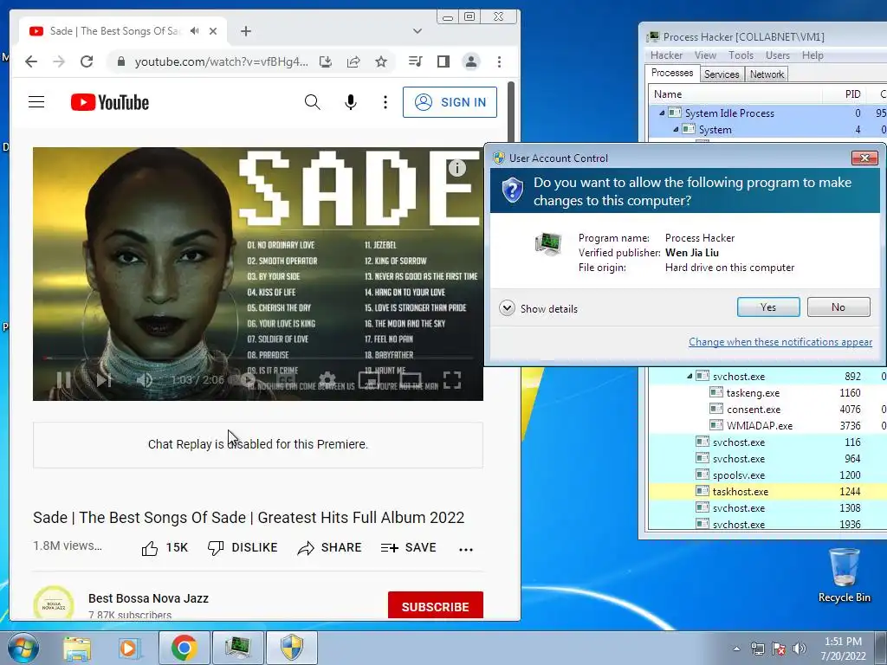Open YouTube settings three-dot menu
This screenshot has width=887, height=665.
385,102
